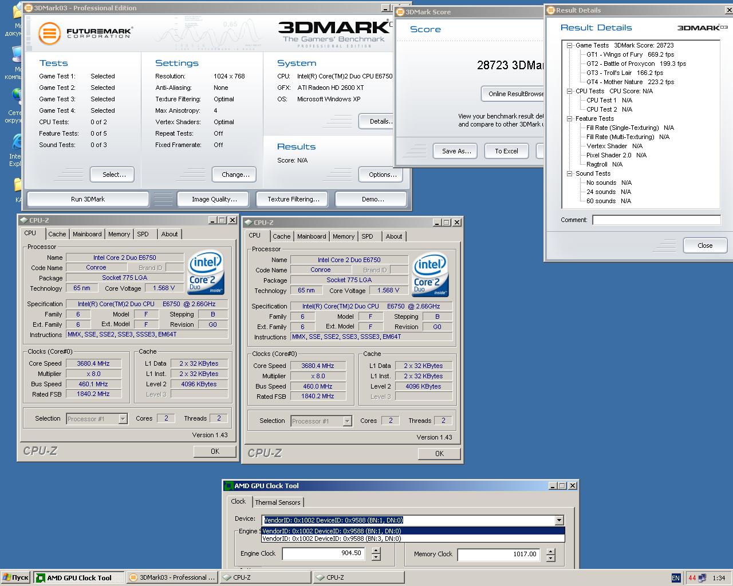Open Texture Filtering... in 3DMark03

pyautogui.click(x=293, y=199)
